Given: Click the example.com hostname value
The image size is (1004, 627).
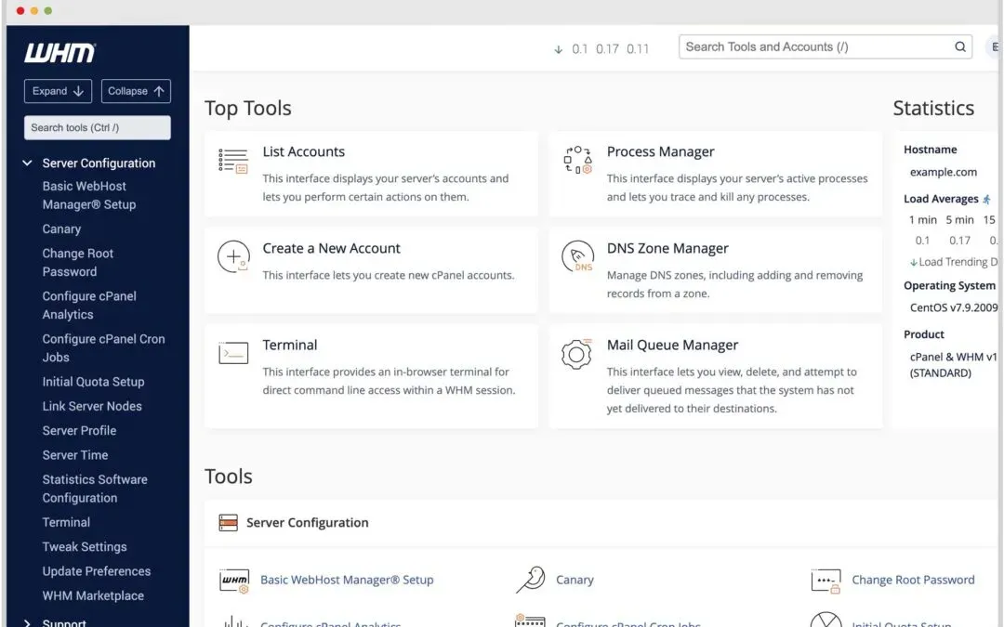Looking at the screenshot, I should click(x=944, y=172).
